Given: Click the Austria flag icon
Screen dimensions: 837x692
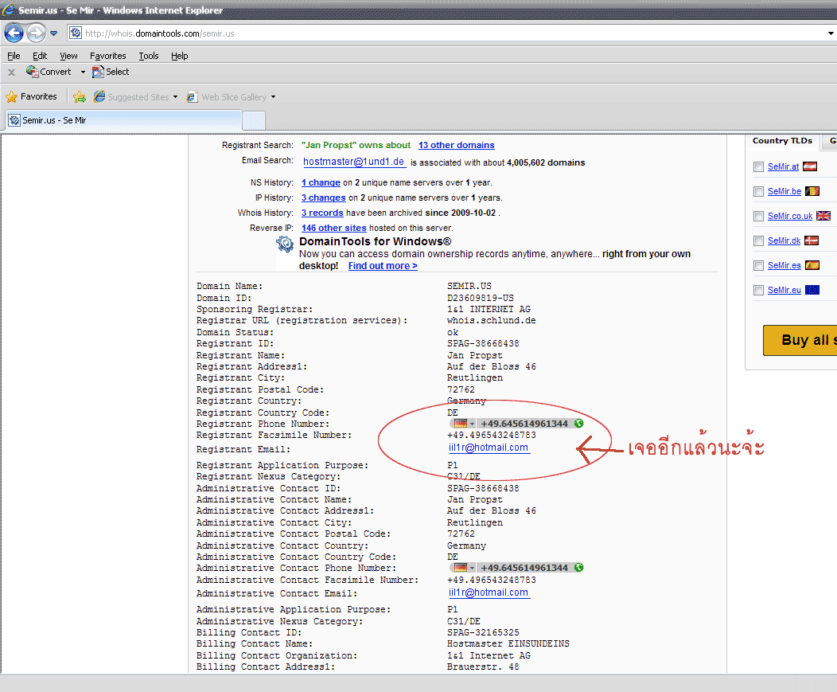Looking at the screenshot, I should (810, 166).
